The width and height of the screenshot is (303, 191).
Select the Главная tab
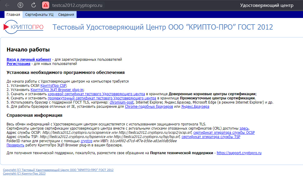[x=14, y=14]
